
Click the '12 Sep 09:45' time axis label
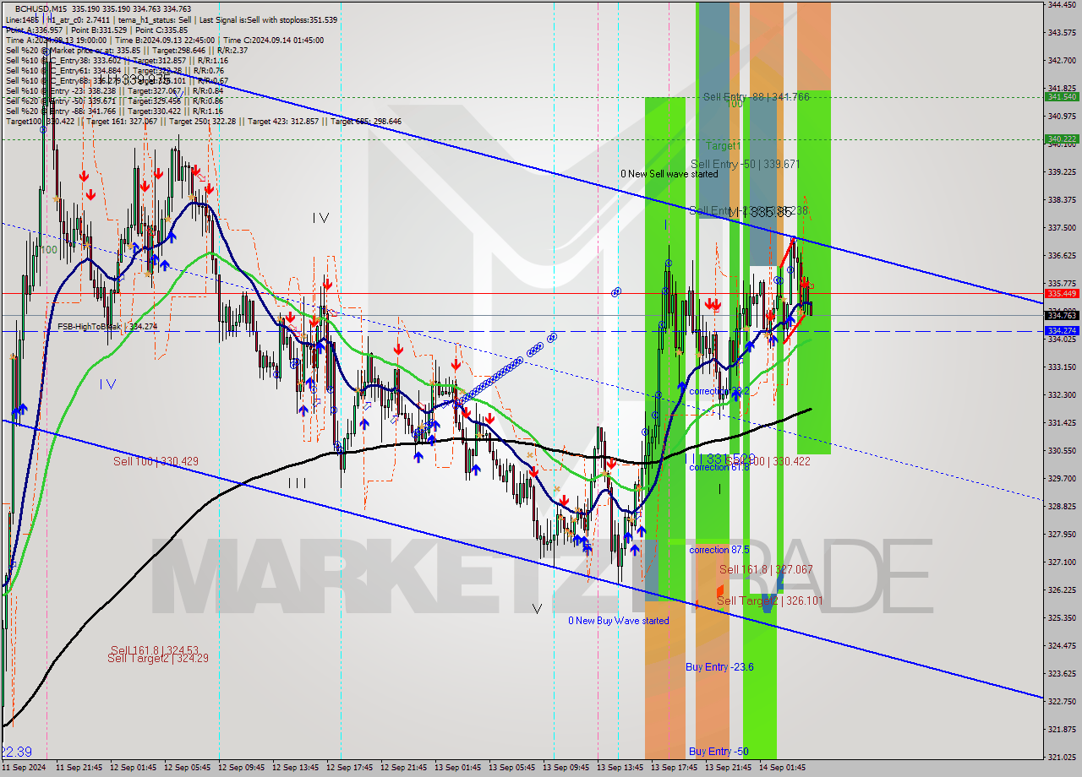click(241, 768)
